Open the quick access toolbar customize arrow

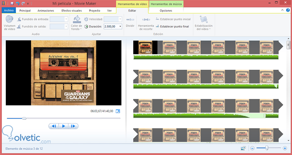point(28,4)
